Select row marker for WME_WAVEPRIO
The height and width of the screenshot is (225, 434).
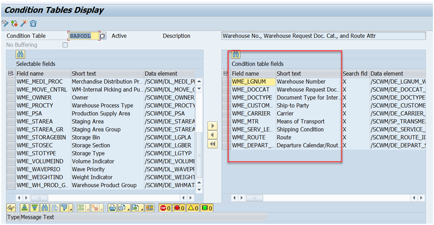[11, 169]
